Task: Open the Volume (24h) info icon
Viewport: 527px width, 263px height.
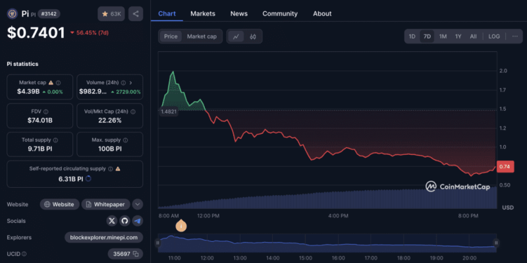Action: tap(123, 82)
